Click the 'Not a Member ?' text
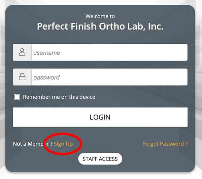 point(32,144)
